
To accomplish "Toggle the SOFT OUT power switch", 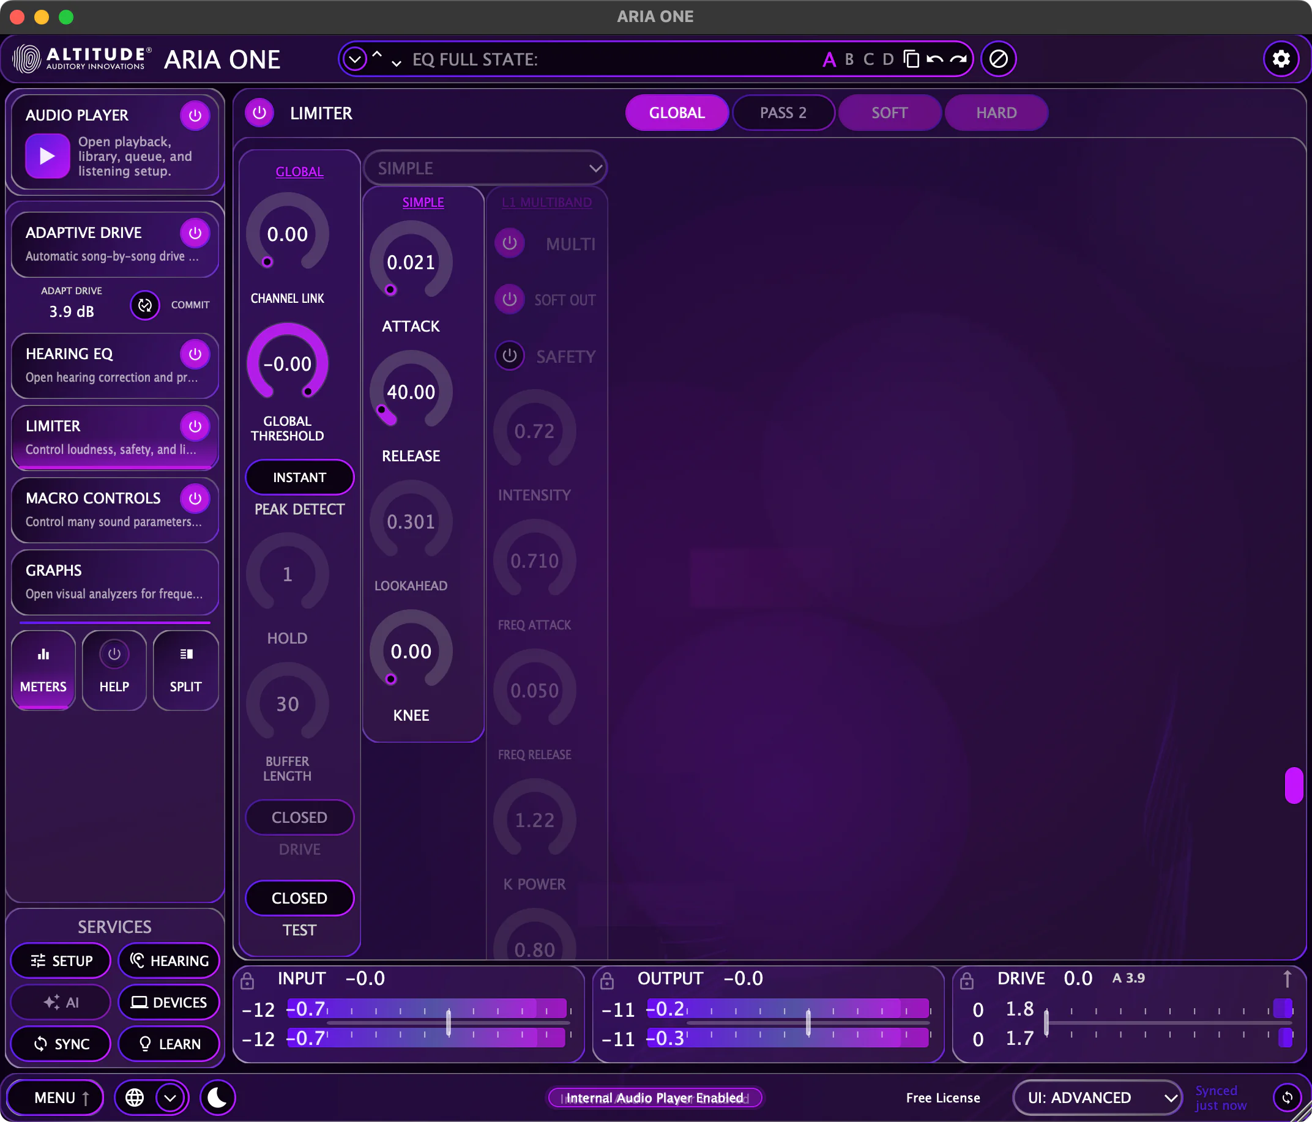I will tap(510, 299).
